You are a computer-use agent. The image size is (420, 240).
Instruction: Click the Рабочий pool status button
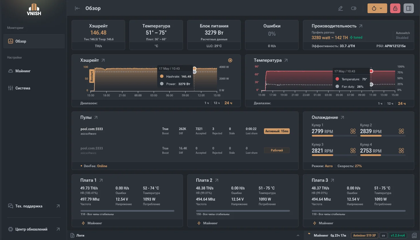click(x=277, y=150)
